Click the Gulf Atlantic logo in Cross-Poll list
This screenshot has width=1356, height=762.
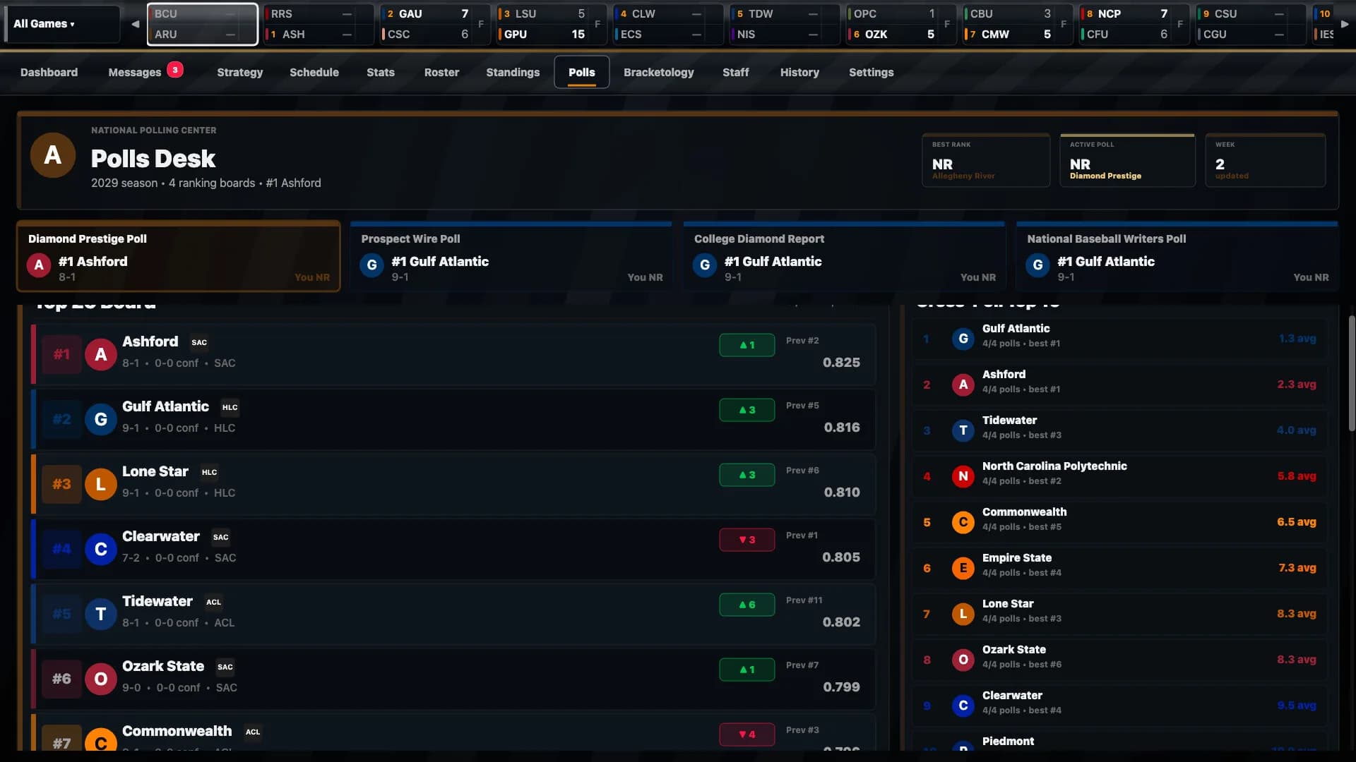pyautogui.click(x=963, y=339)
